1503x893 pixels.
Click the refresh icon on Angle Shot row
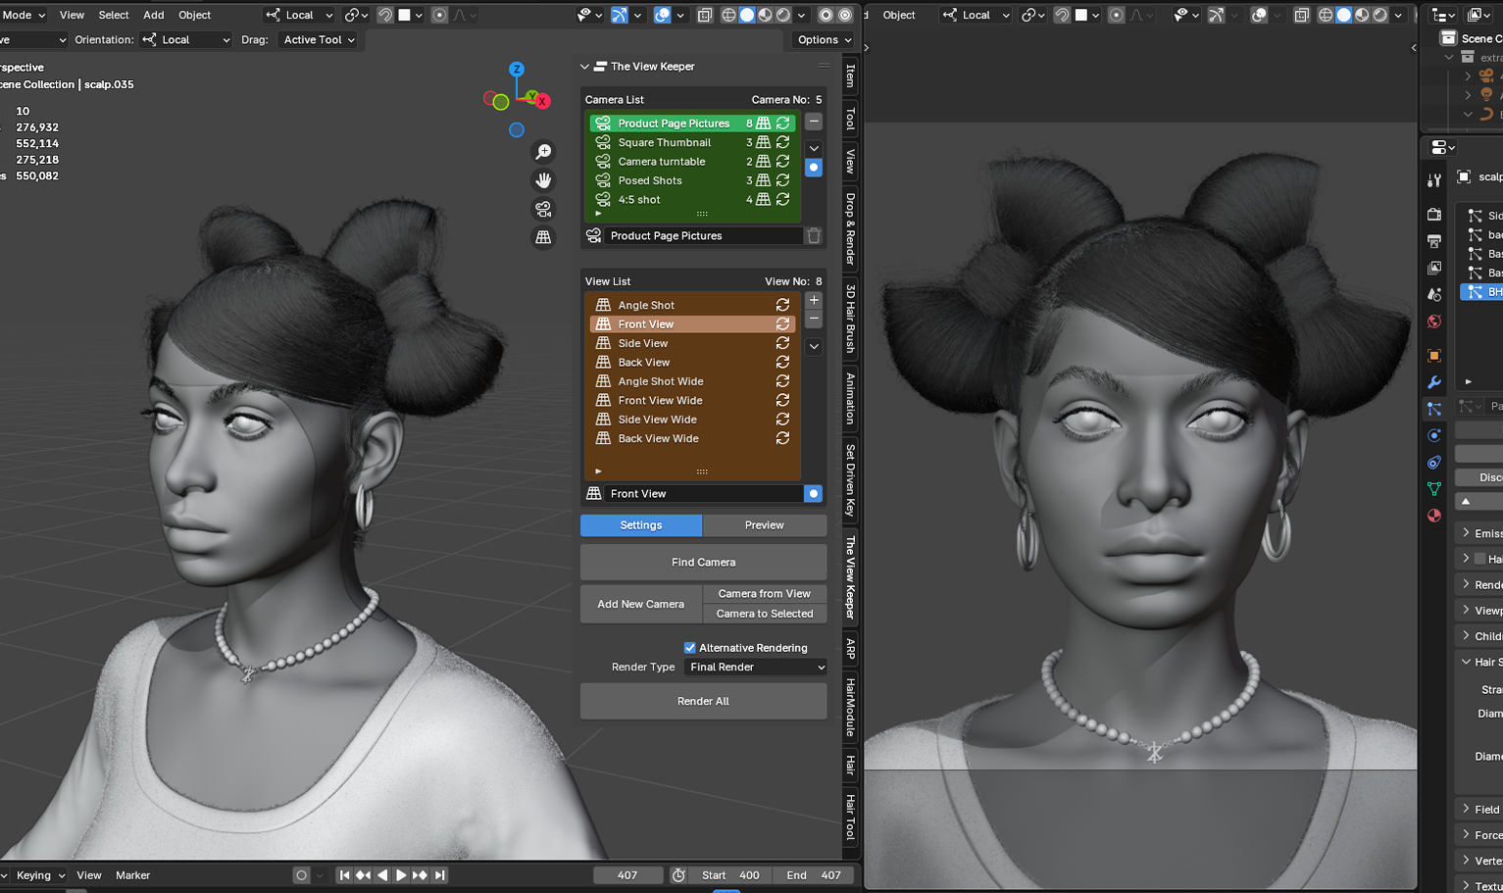782,305
